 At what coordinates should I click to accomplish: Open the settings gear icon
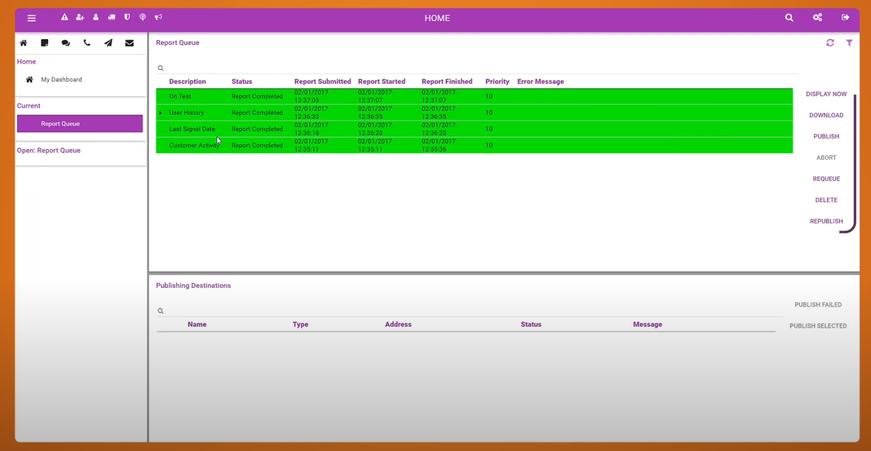click(818, 17)
